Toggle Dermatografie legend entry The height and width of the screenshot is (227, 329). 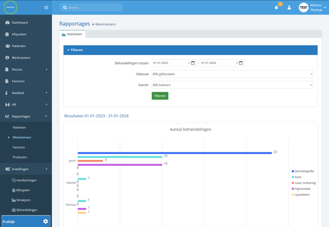[303, 171]
